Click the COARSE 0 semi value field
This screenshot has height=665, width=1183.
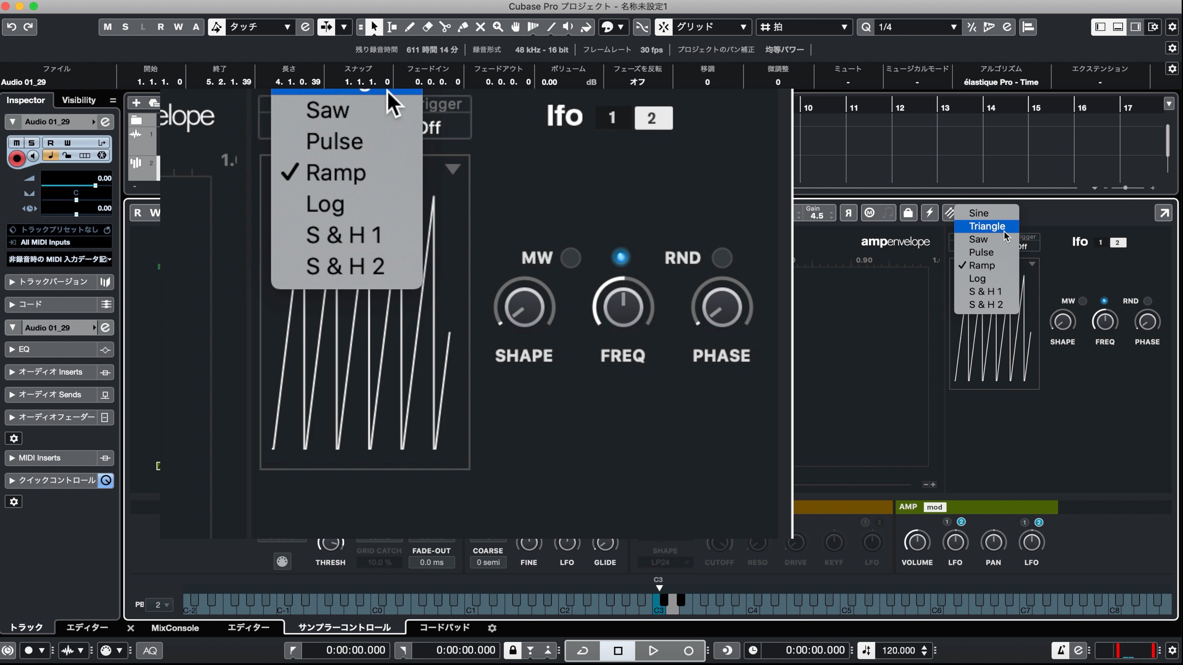point(488,562)
